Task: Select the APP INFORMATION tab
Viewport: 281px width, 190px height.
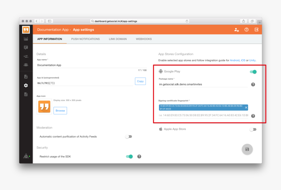Action: (x=50, y=39)
